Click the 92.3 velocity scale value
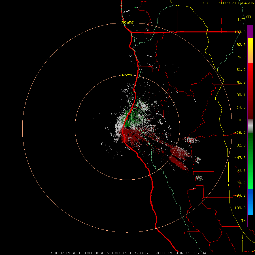 click(x=241, y=44)
